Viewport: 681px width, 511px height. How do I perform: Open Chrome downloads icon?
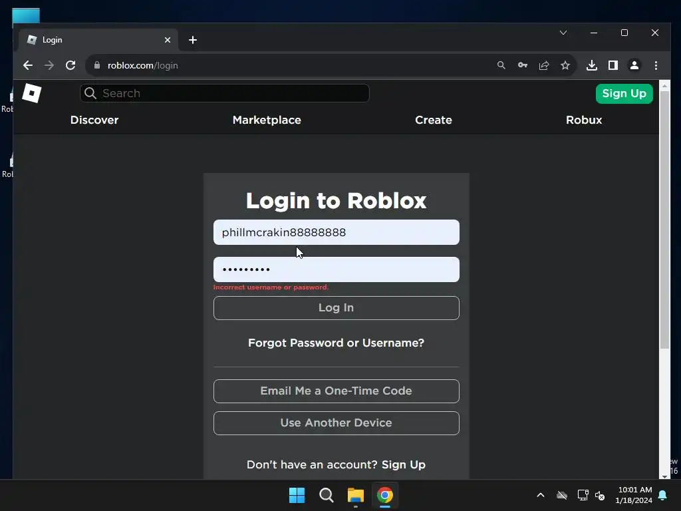pyautogui.click(x=591, y=65)
